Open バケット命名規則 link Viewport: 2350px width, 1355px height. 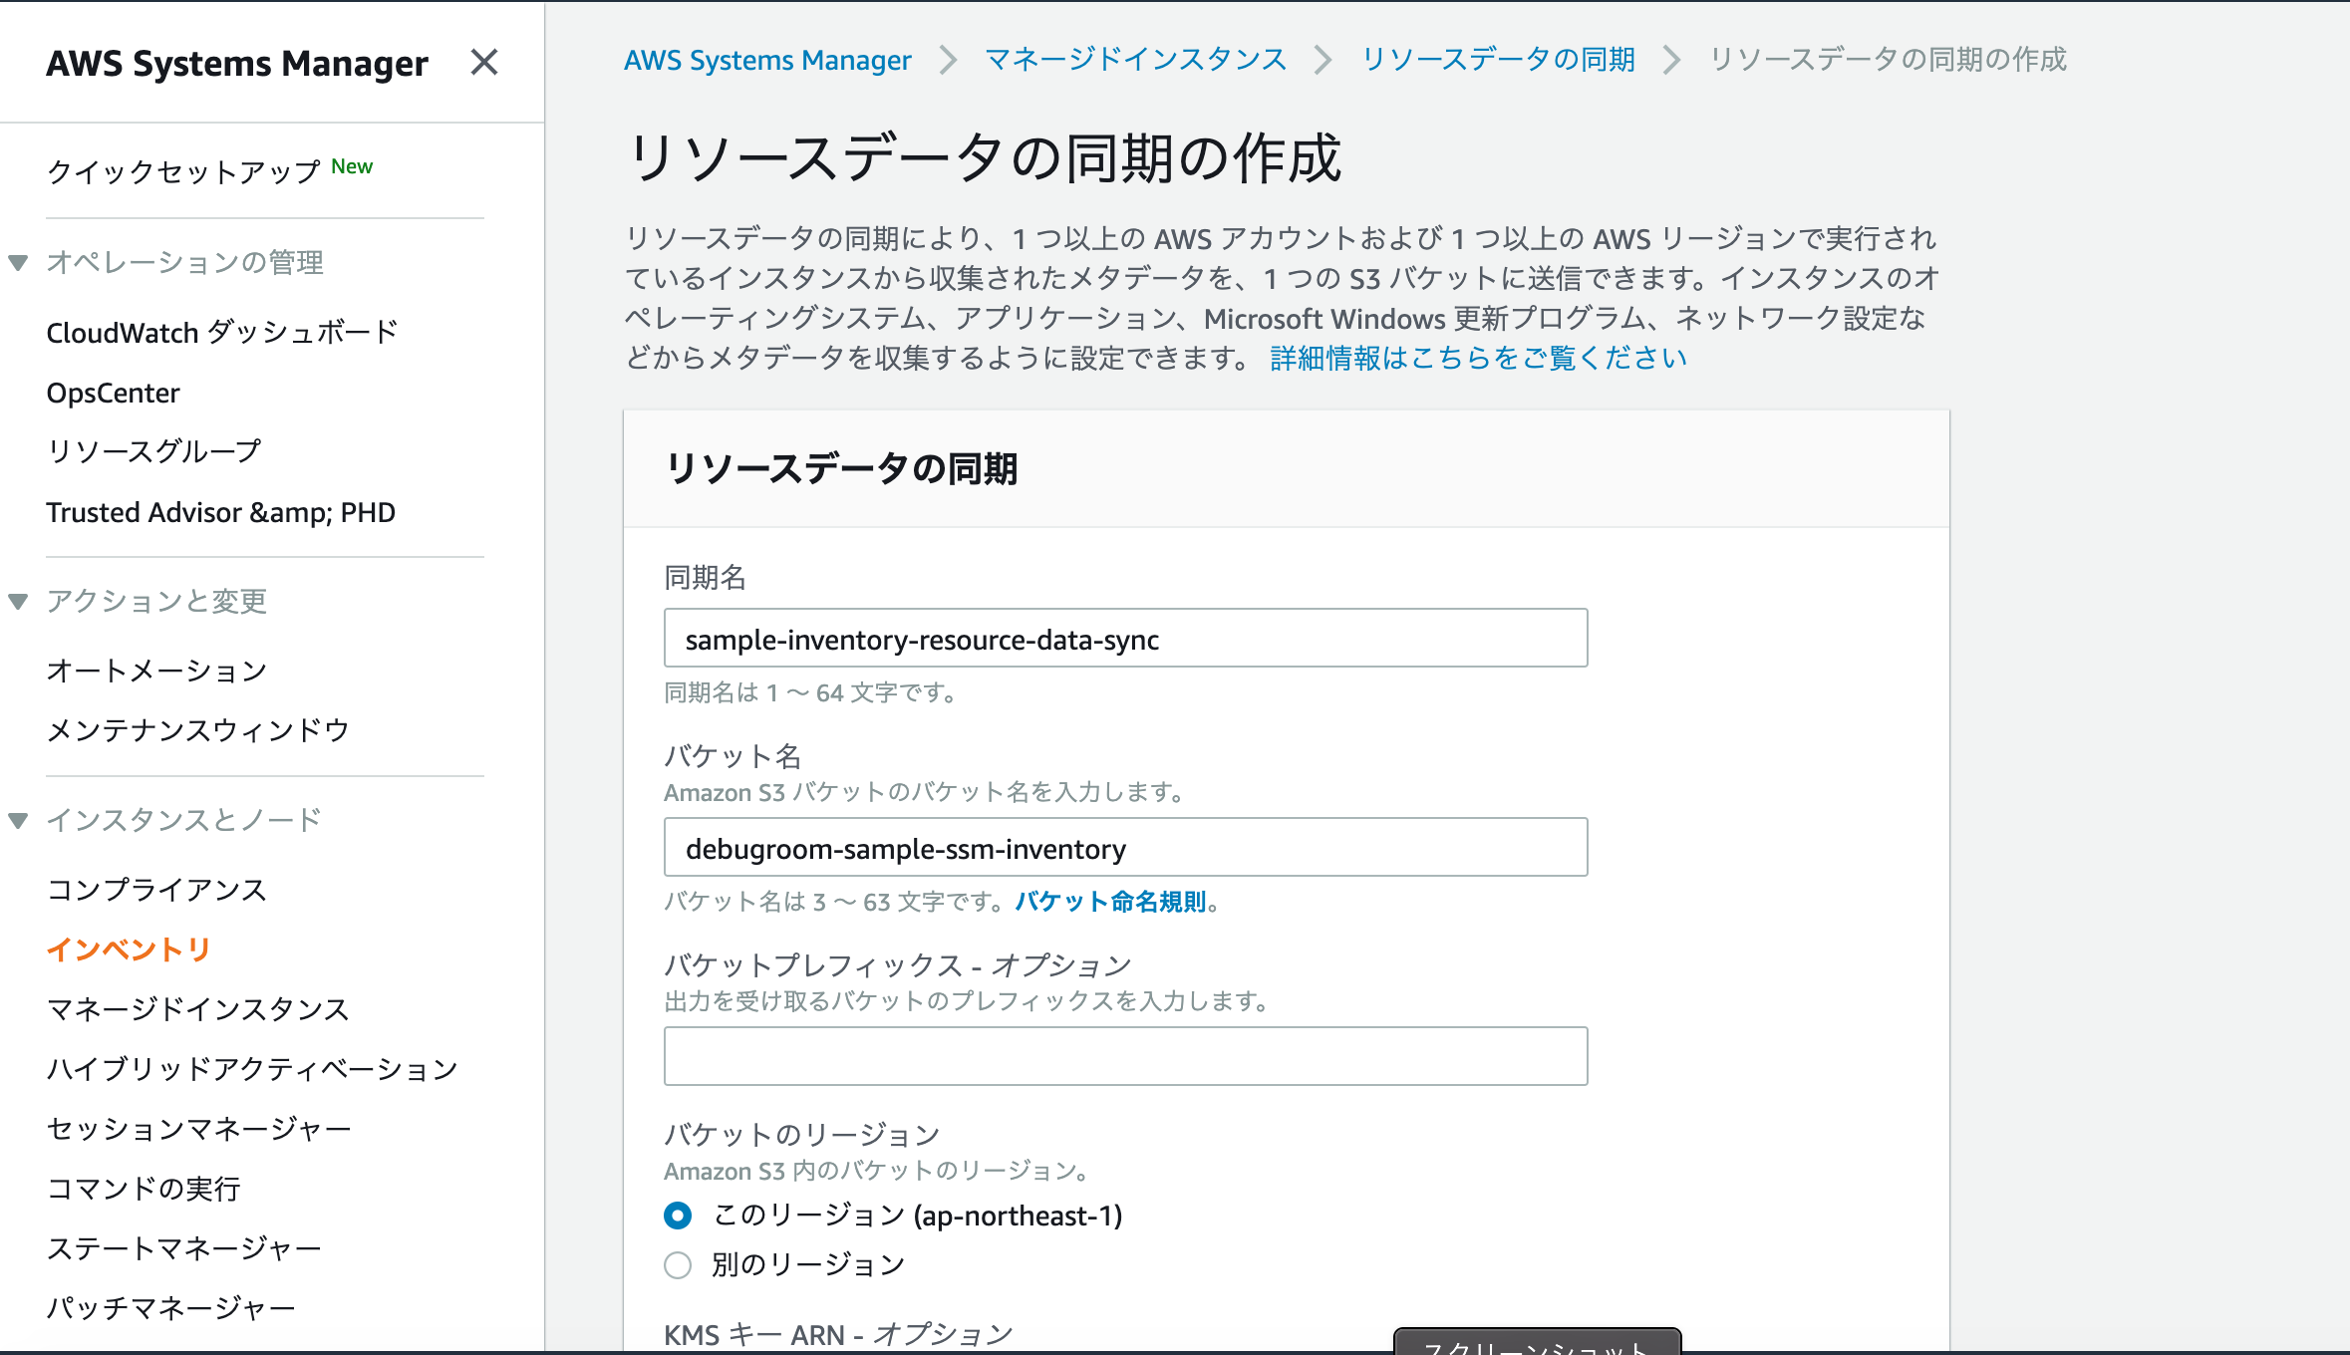tap(1110, 902)
